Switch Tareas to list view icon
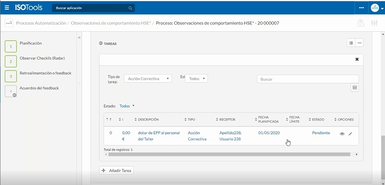 pyautogui.click(x=351, y=43)
